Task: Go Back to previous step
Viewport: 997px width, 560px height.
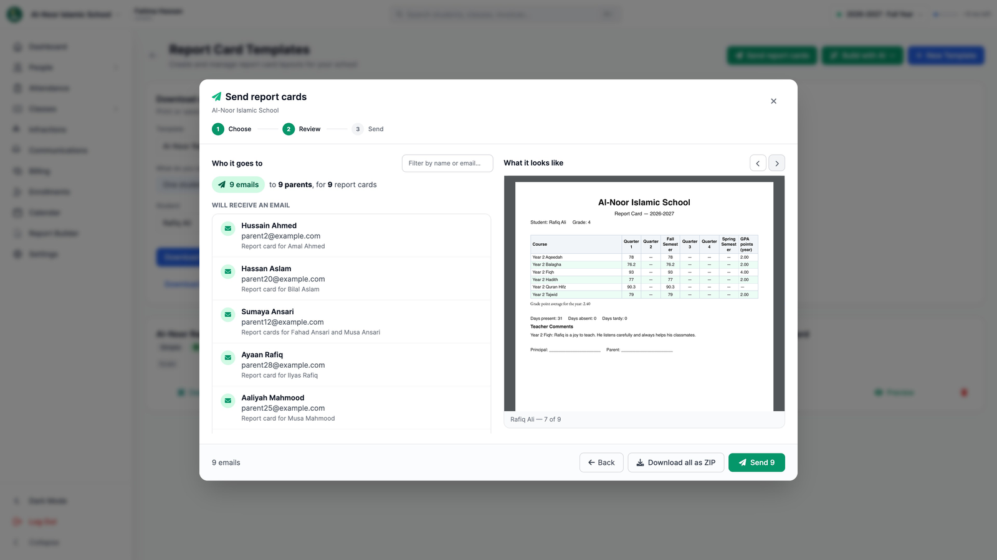Action: [x=601, y=462]
